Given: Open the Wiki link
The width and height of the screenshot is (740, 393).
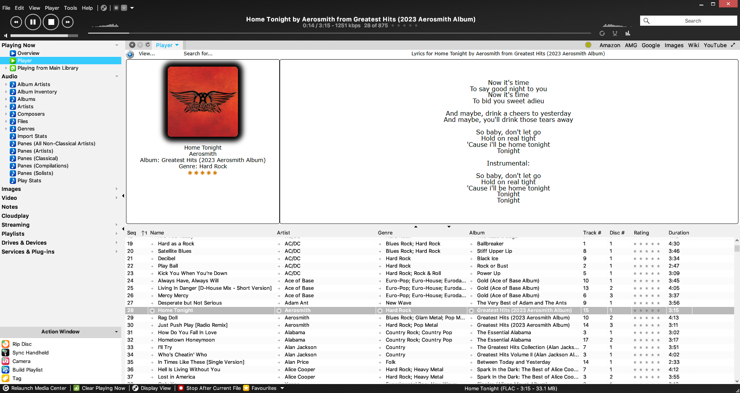Looking at the screenshot, I should click(x=694, y=45).
